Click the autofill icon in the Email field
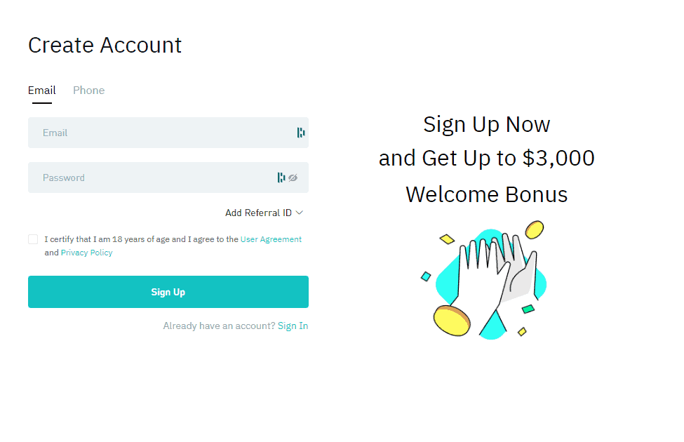This screenshot has height=442, width=684. click(301, 133)
